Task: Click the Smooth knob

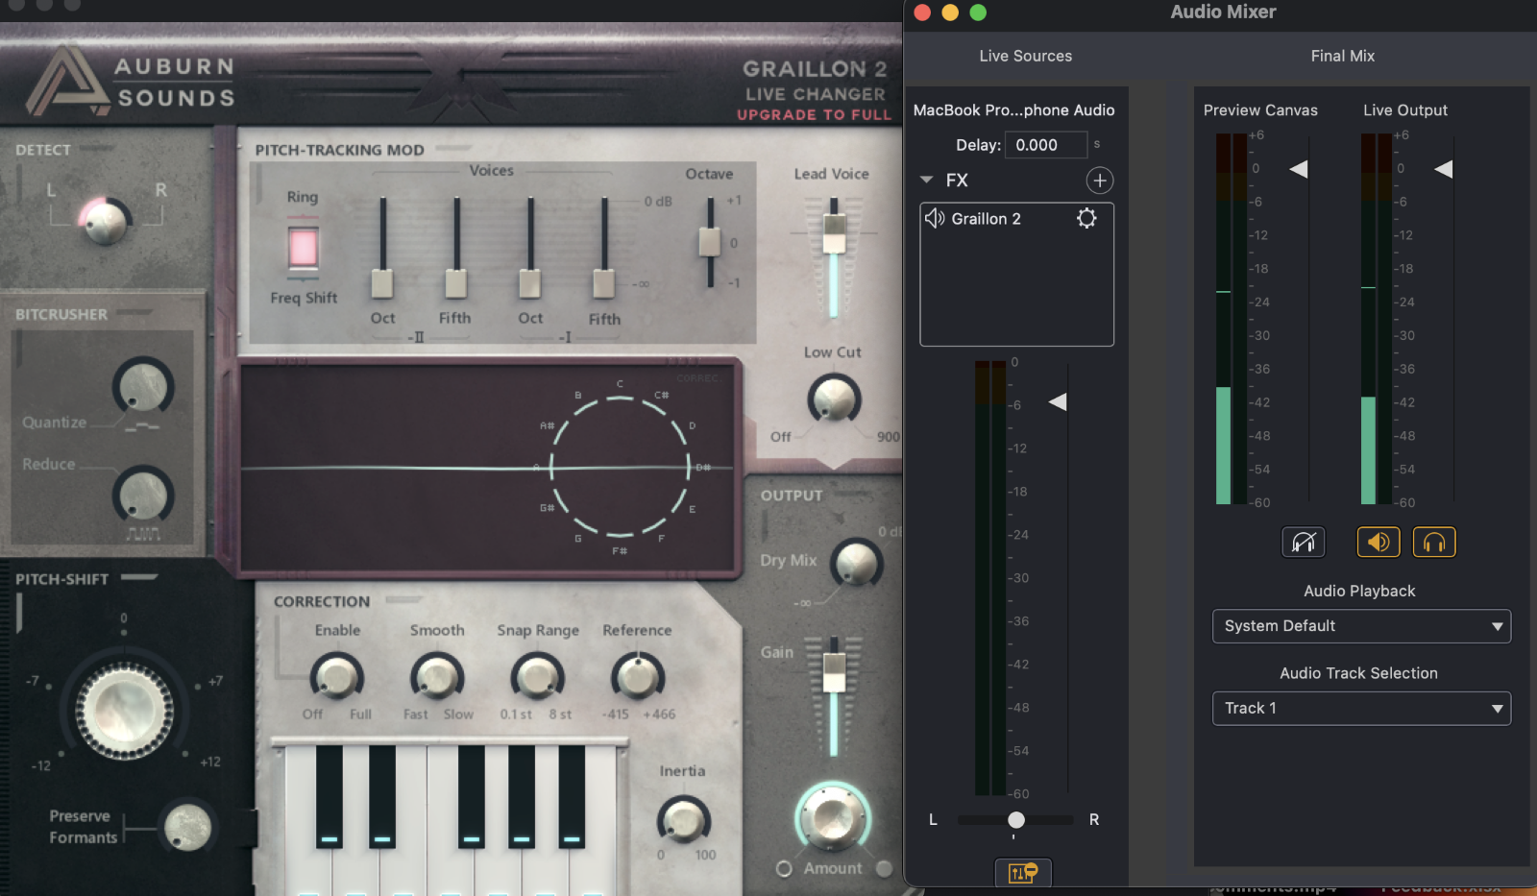Action: (x=437, y=677)
